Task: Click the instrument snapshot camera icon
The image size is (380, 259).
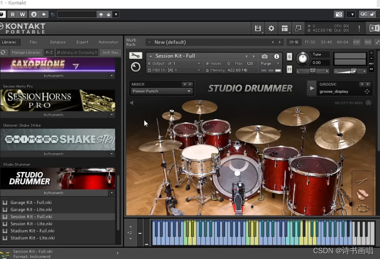Action: click(x=264, y=56)
